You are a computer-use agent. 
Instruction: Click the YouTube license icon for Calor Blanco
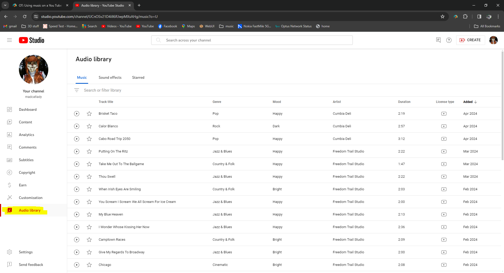click(x=444, y=126)
